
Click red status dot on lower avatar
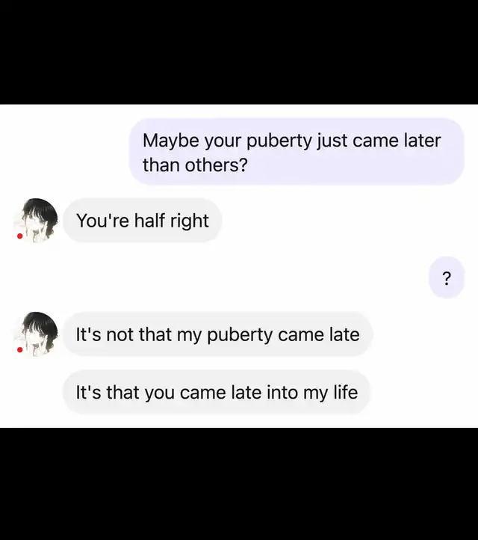coord(20,349)
